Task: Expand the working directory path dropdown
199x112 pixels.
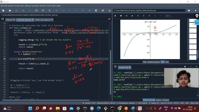Action: pos(185,11)
